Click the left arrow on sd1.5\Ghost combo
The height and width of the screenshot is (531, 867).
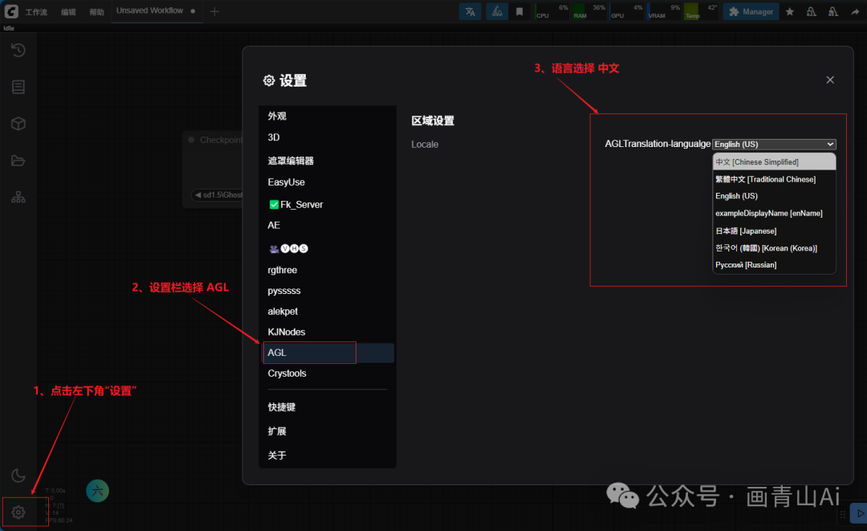[x=198, y=194]
